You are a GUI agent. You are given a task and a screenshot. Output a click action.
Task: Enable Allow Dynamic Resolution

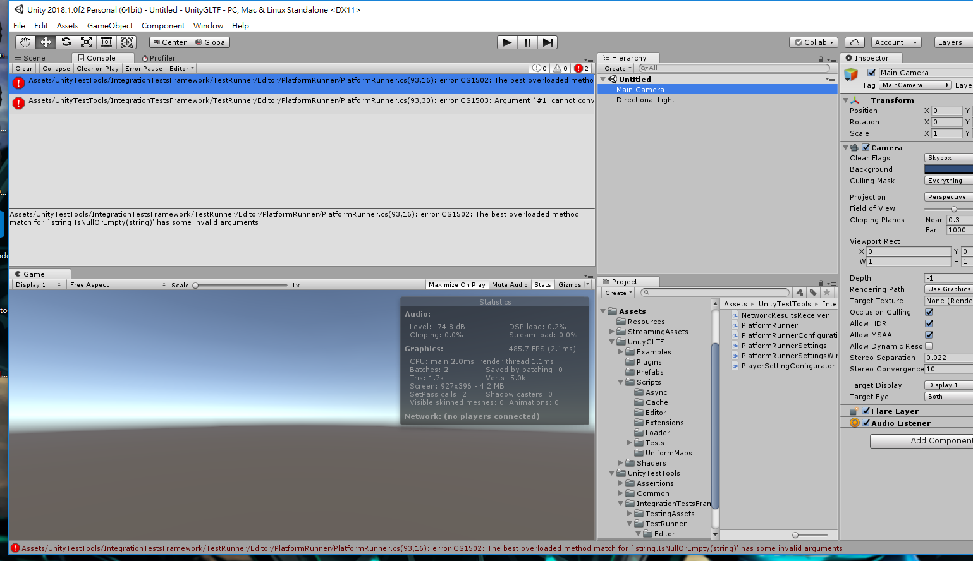pos(929,346)
